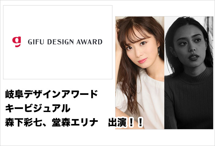Click the "出演" text over the photo

pyautogui.click(x=117, y=122)
